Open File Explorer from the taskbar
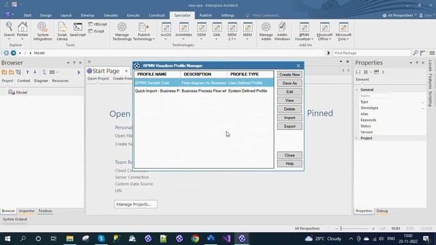 (69, 238)
